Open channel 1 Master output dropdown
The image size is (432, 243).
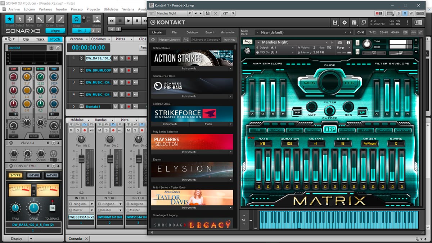coord(91,210)
